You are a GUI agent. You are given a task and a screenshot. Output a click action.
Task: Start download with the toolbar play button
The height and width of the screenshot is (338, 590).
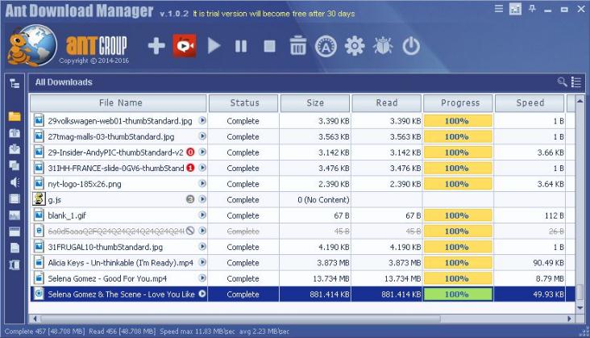coord(214,46)
